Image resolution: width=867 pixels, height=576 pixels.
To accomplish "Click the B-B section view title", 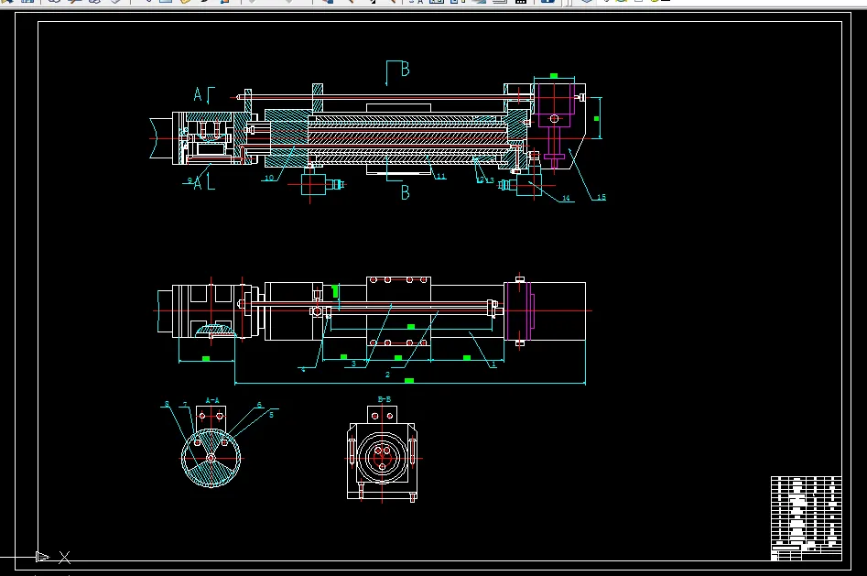I will (385, 399).
